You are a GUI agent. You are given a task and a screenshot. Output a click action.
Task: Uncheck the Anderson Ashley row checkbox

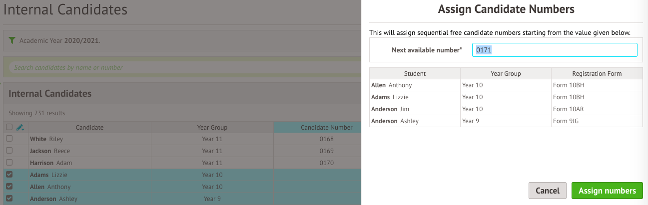[x=9, y=199]
